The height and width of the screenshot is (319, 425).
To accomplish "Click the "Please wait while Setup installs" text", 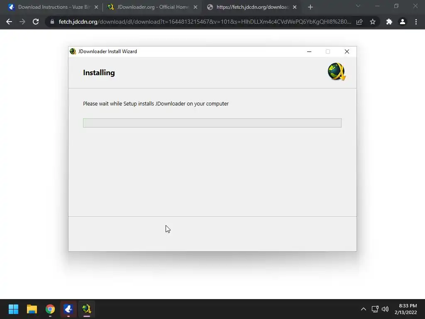I will [x=156, y=103].
